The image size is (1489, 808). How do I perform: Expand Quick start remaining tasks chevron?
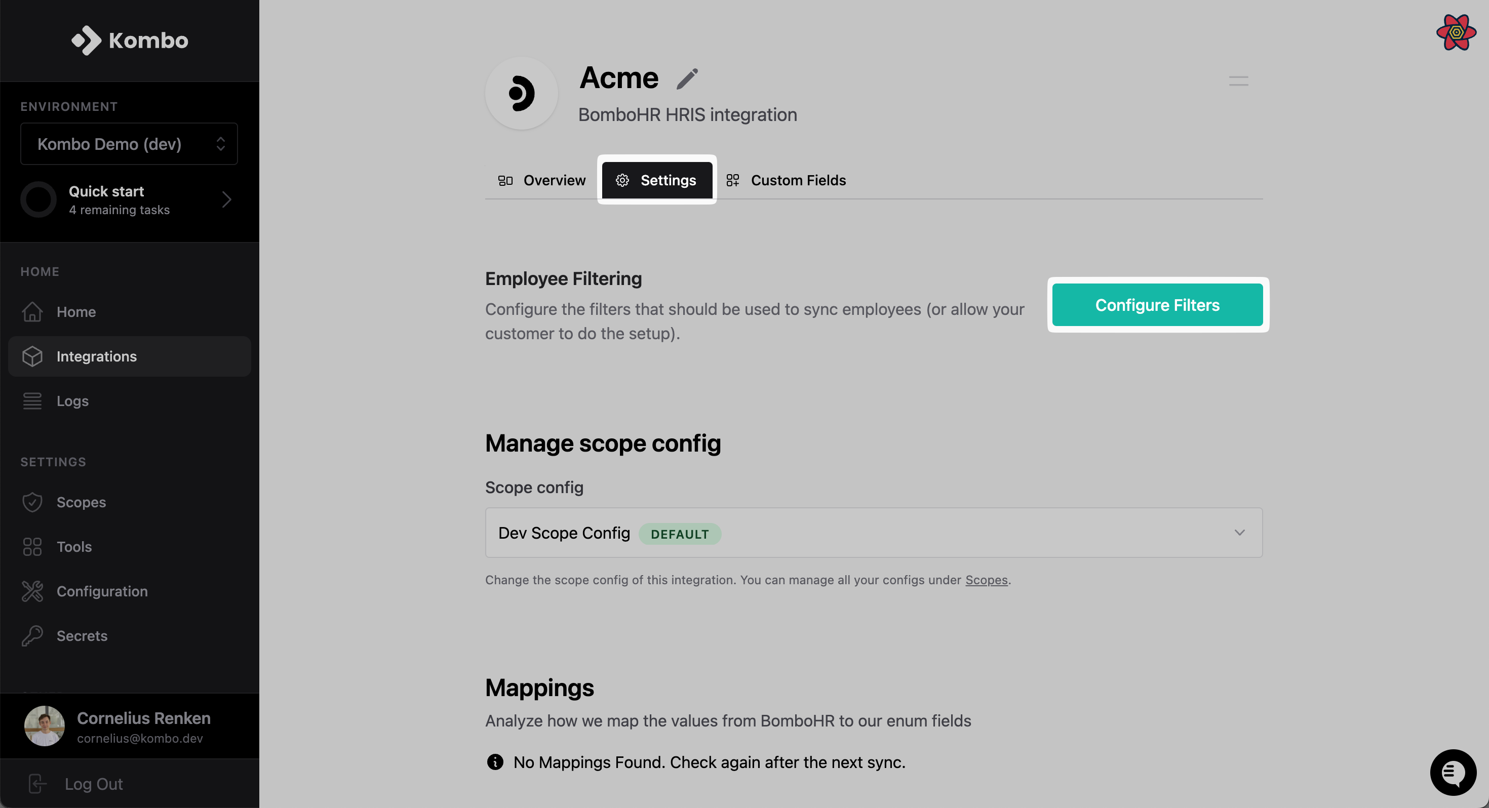tap(226, 199)
